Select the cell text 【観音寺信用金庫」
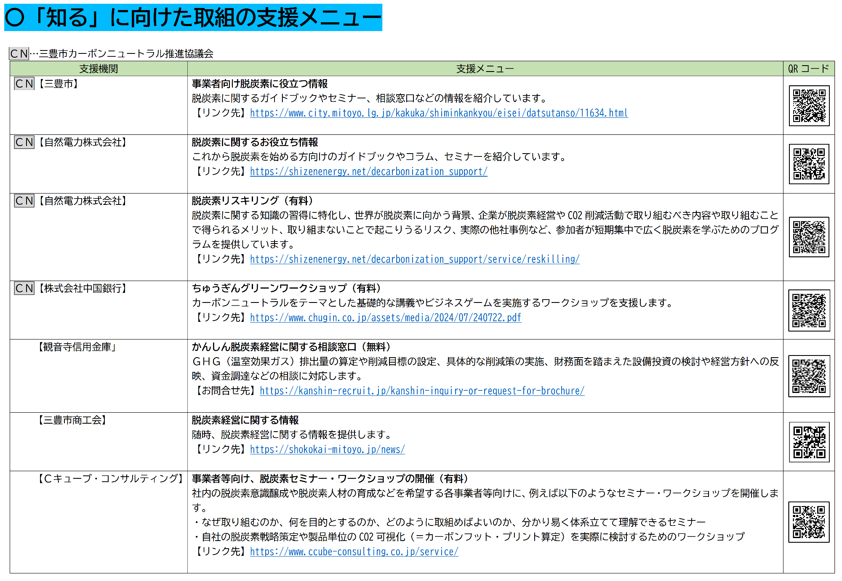The width and height of the screenshot is (842, 581). (x=77, y=347)
